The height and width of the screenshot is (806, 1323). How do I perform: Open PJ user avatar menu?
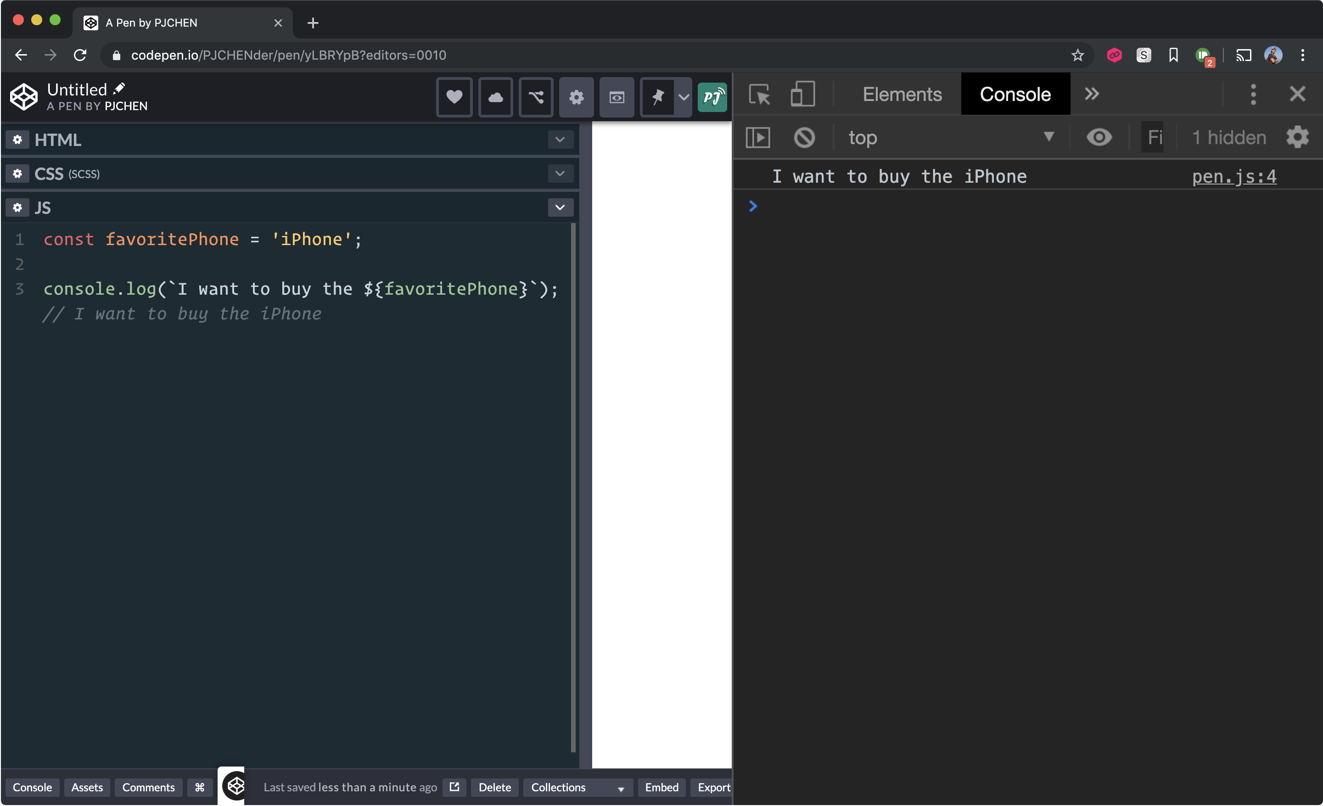pyautogui.click(x=712, y=97)
